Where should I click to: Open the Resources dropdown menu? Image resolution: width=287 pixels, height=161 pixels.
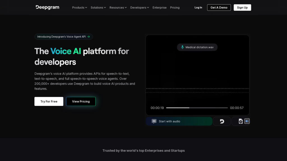[x=118, y=8]
